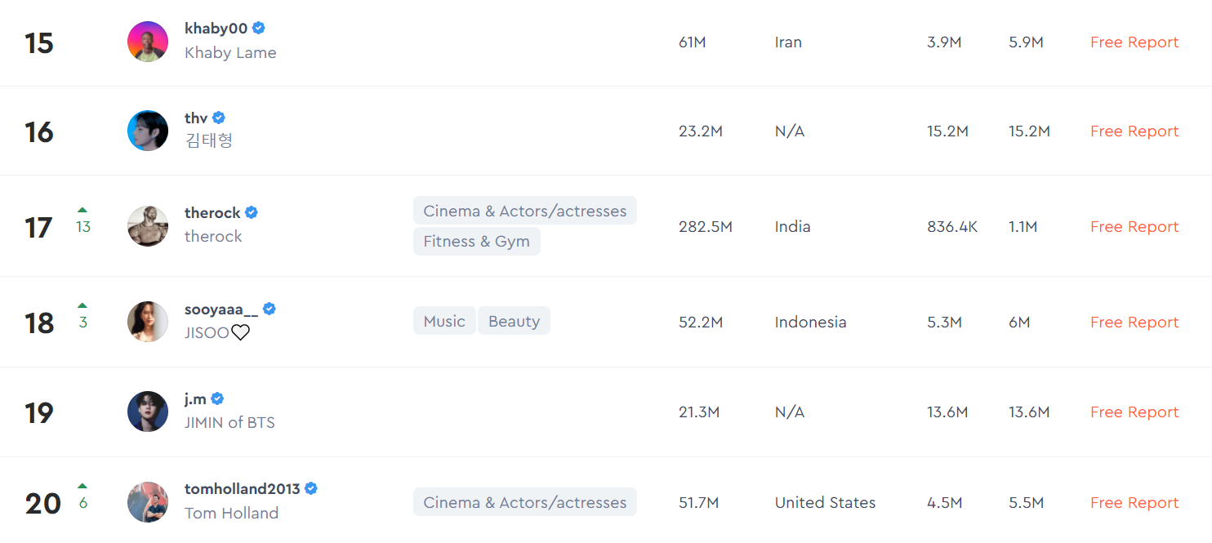Click the green up arrow beside rank 20
1212x543 pixels.
(82, 486)
